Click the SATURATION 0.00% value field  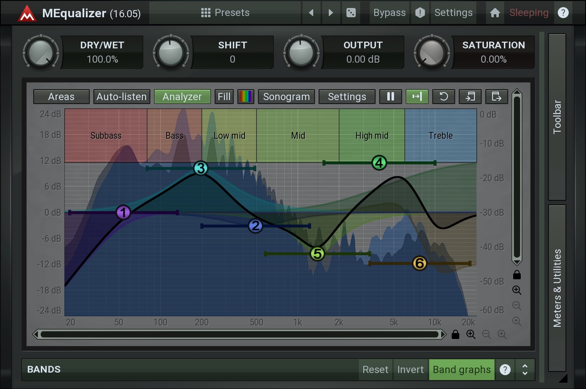point(493,59)
